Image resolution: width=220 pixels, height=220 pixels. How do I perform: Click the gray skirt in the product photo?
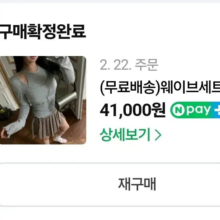click(48, 123)
